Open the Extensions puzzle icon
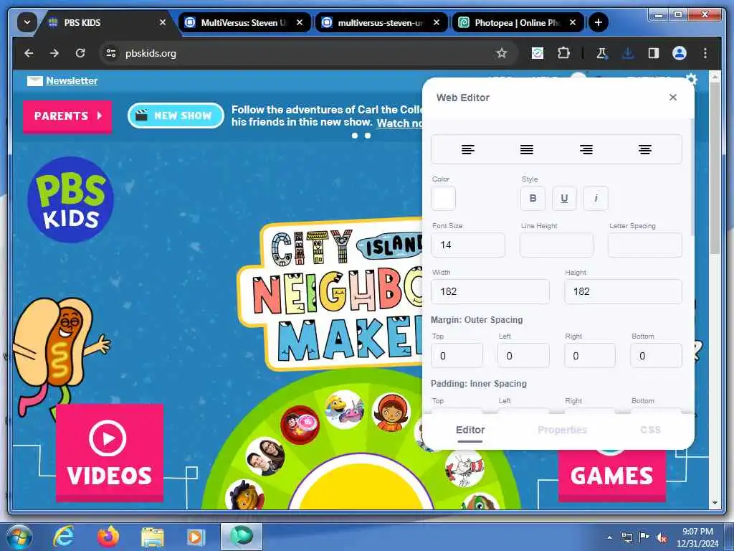The image size is (734, 551). click(x=563, y=53)
